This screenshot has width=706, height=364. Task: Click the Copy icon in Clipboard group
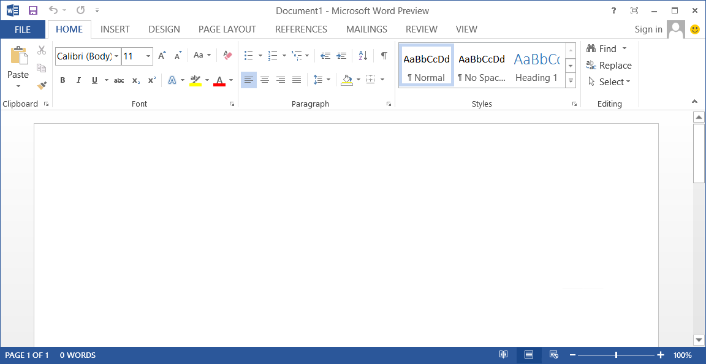42,68
